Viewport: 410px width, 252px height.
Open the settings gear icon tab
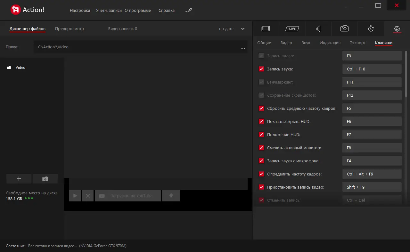pyautogui.click(x=397, y=28)
